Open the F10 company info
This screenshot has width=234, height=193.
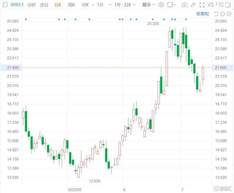[219, 5]
